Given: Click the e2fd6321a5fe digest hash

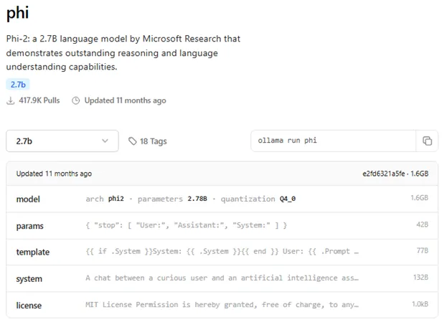Looking at the screenshot, I should 385,174.
